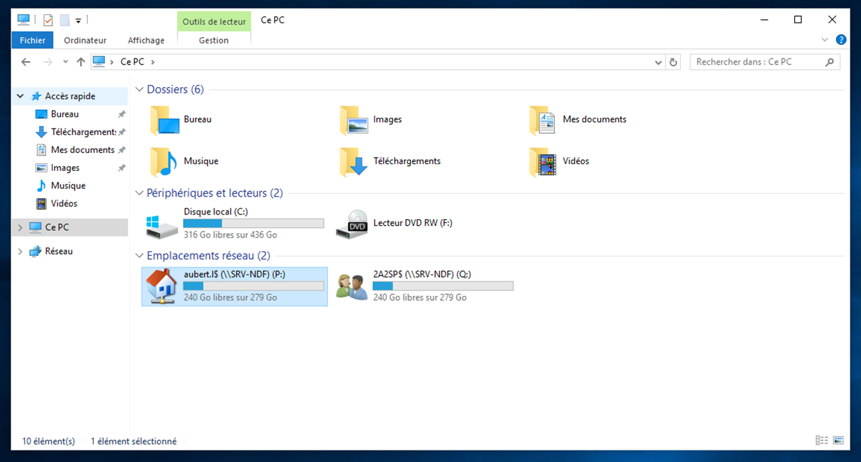The width and height of the screenshot is (861, 462).
Task: Switch to the Affichage ribbon tab
Action: pyautogui.click(x=146, y=40)
